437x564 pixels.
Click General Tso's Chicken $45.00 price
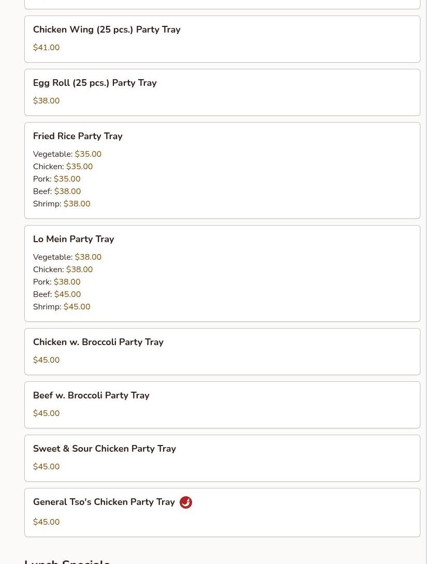[x=46, y=522]
